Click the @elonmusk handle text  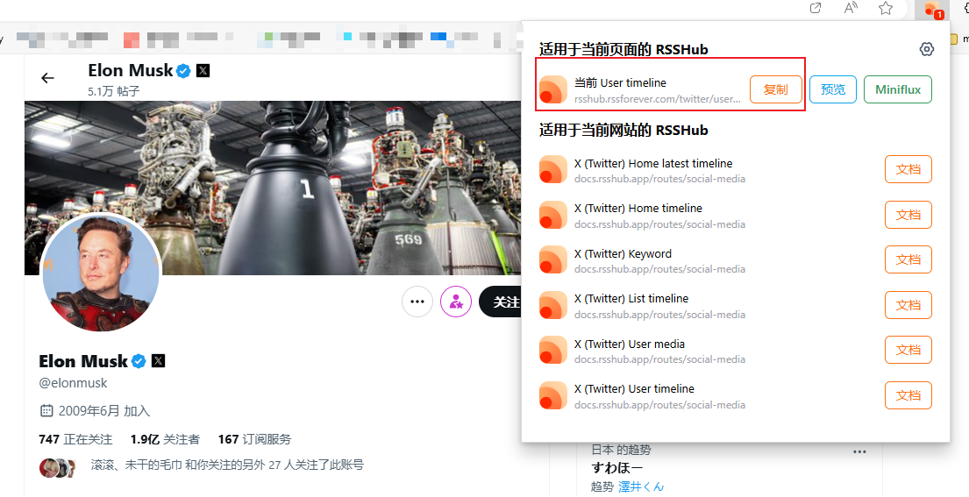73,383
